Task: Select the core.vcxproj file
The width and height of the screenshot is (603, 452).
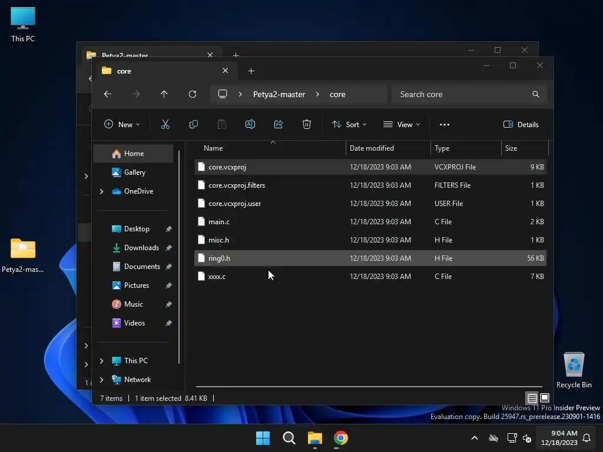Action: click(370, 167)
